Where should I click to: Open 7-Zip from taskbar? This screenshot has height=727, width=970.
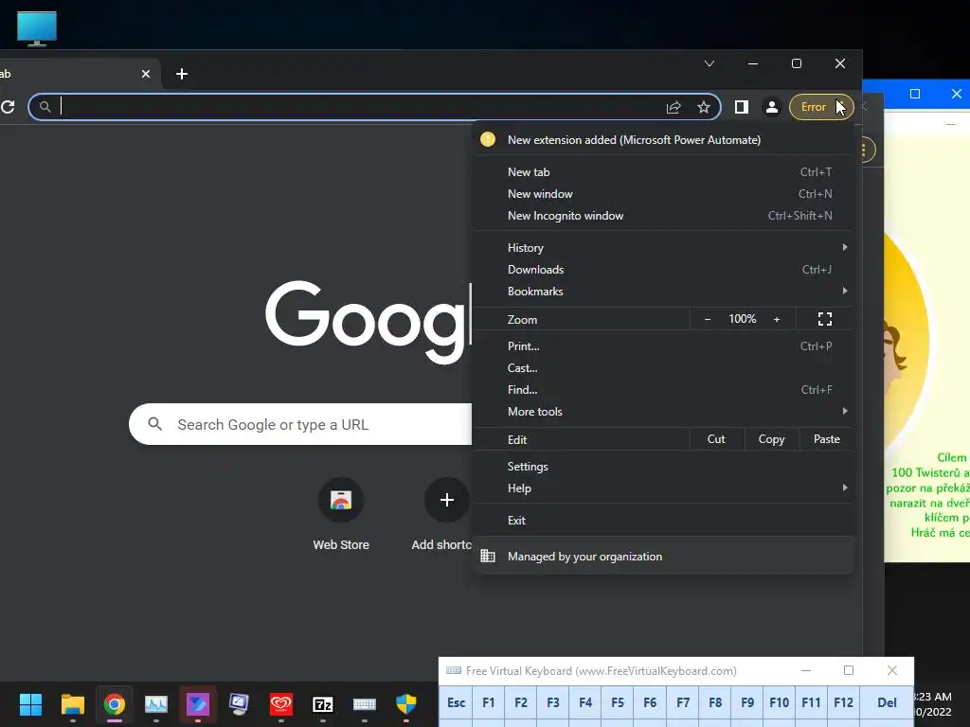click(323, 704)
